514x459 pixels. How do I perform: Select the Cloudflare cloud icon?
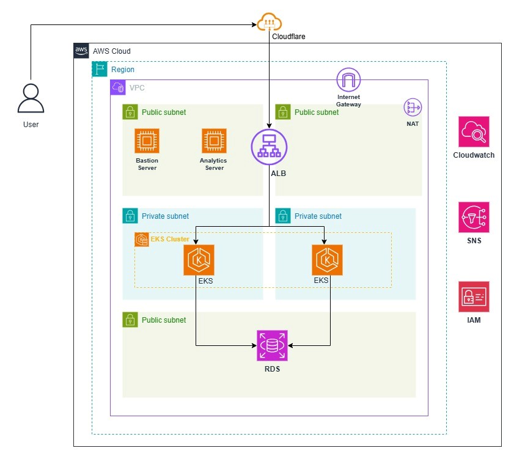(269, 22)
